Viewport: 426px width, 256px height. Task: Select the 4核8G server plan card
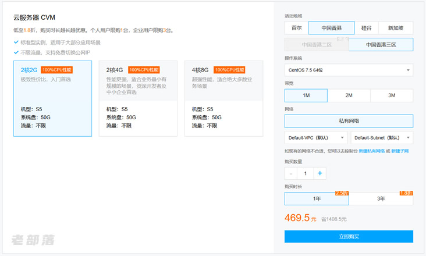(223, 98)
